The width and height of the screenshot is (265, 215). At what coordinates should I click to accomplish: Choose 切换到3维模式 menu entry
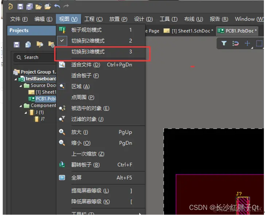101,52
